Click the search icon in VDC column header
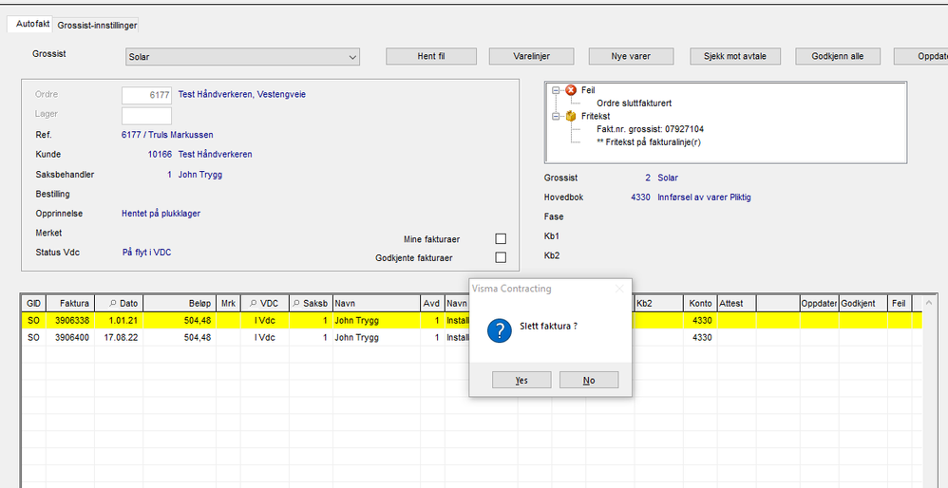The image size is (948, 488). pos(254,303)
